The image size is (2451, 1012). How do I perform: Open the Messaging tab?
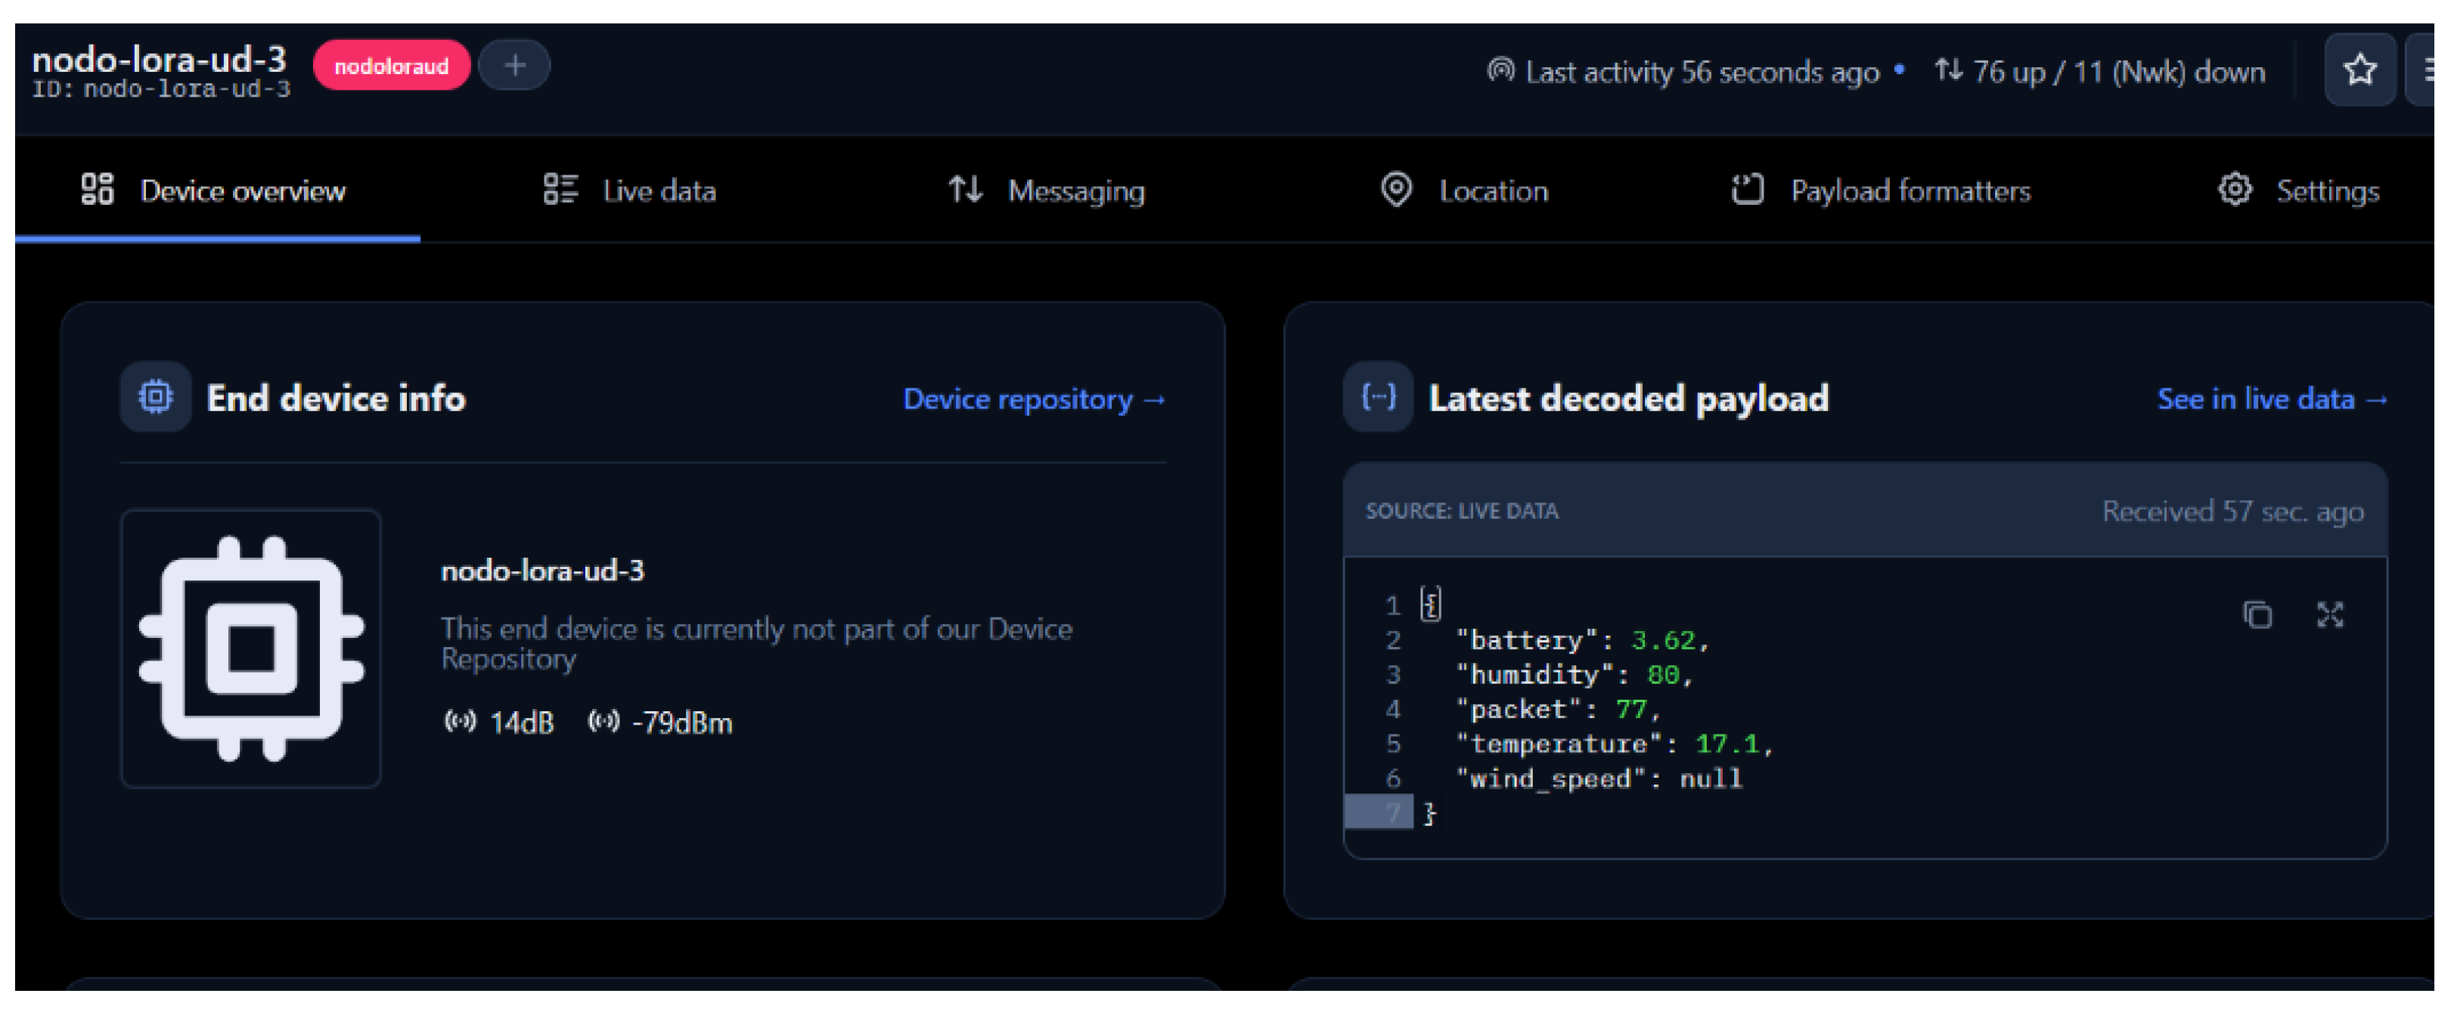(x=1047, y=190)
